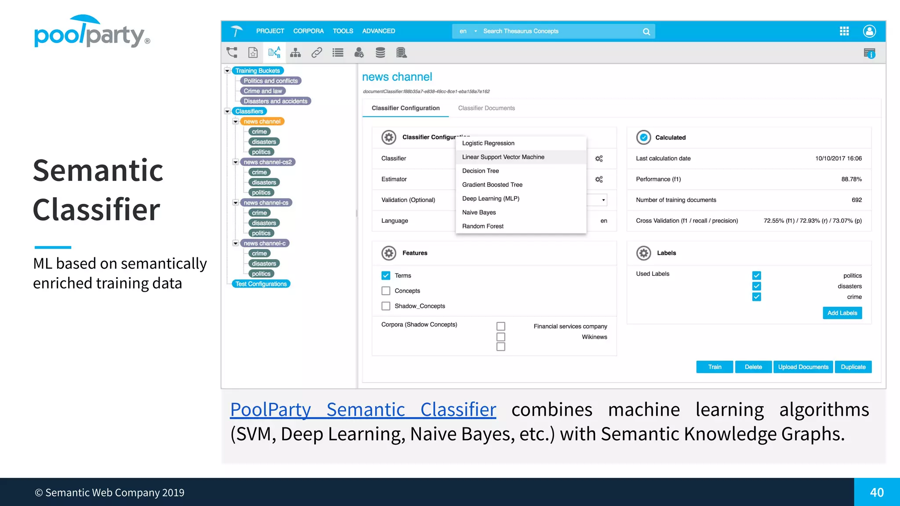This screenshot has height=506, width=900.
Task: Choose Gradient Boosted Tree option
Action: 521,185
